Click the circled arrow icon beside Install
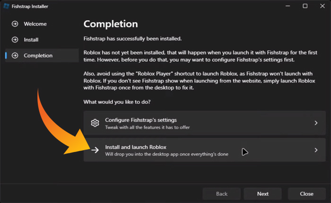The width and height of the screenshot is (331, 203). (15, 40)
